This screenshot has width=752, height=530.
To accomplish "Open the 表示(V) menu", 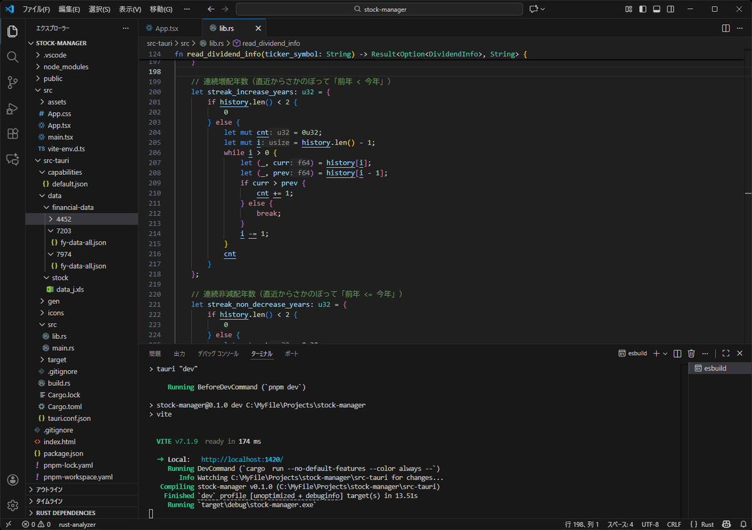I will pos(130,9).
